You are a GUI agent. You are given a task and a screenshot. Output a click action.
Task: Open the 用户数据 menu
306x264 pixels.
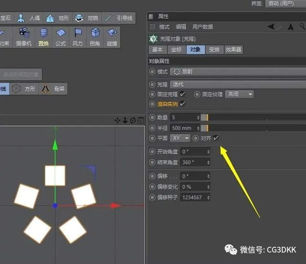tap(203, 27)
